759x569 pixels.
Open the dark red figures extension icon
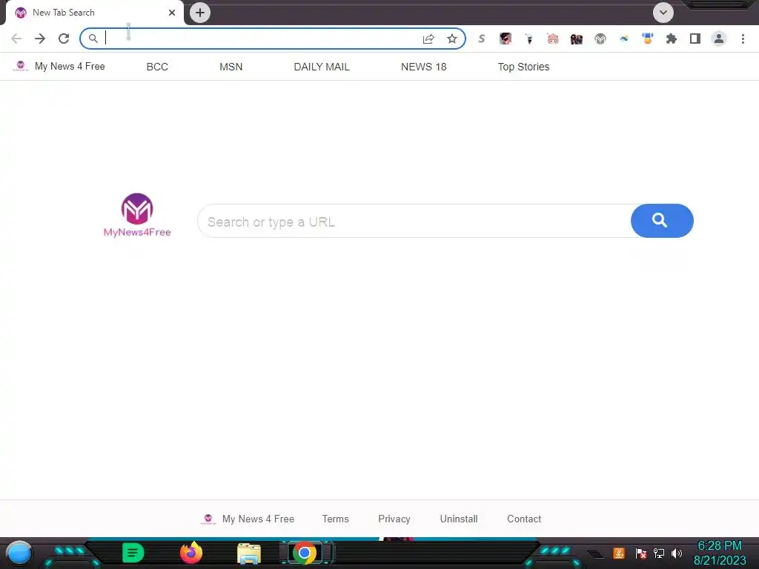coord(577,39)
